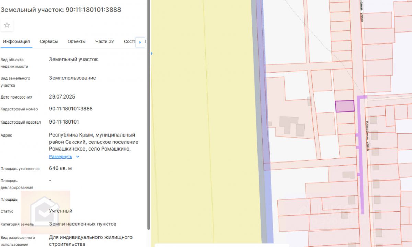Switch to the Информация tab
Image resolution: width=412 pixels, height=247 pixels.
(x=16, y=42)
